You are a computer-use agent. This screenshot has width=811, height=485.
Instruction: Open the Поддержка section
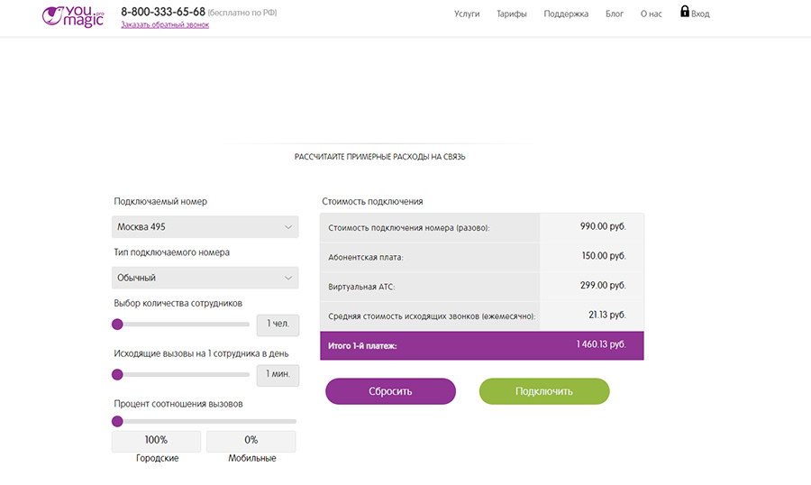566,14
